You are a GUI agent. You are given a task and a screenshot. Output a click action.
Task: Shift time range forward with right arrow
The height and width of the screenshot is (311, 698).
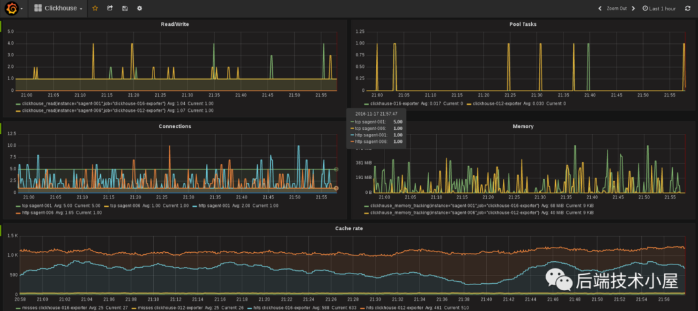tap(633, 8)
